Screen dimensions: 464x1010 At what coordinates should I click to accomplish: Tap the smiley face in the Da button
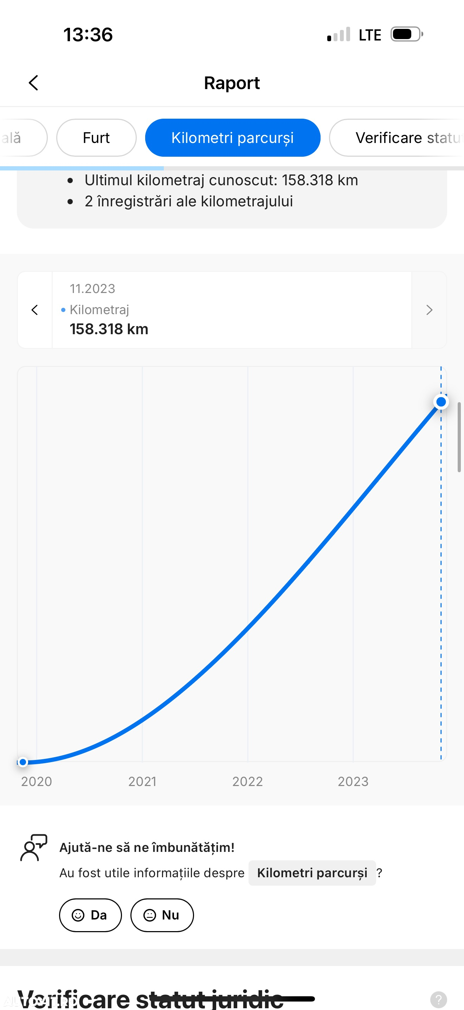click(x=78, y=915)
